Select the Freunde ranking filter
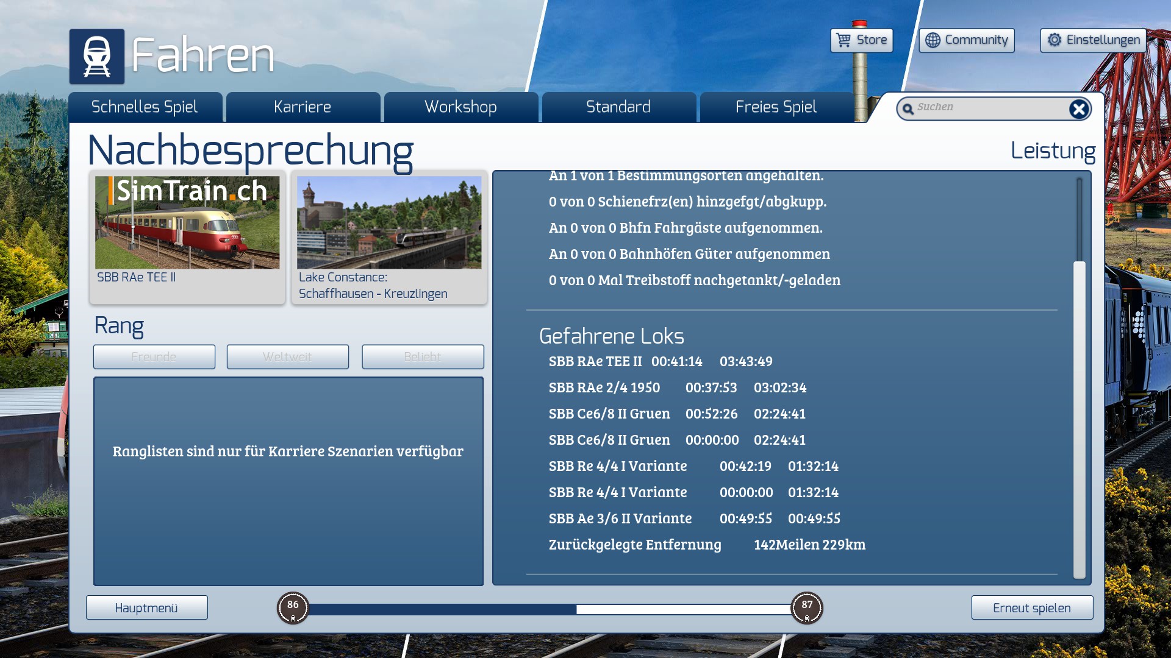This screenshot has width=1171, height=658. [x=154, y=356]
